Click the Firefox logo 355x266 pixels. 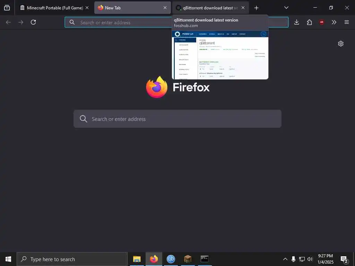[x=157, y=87]
